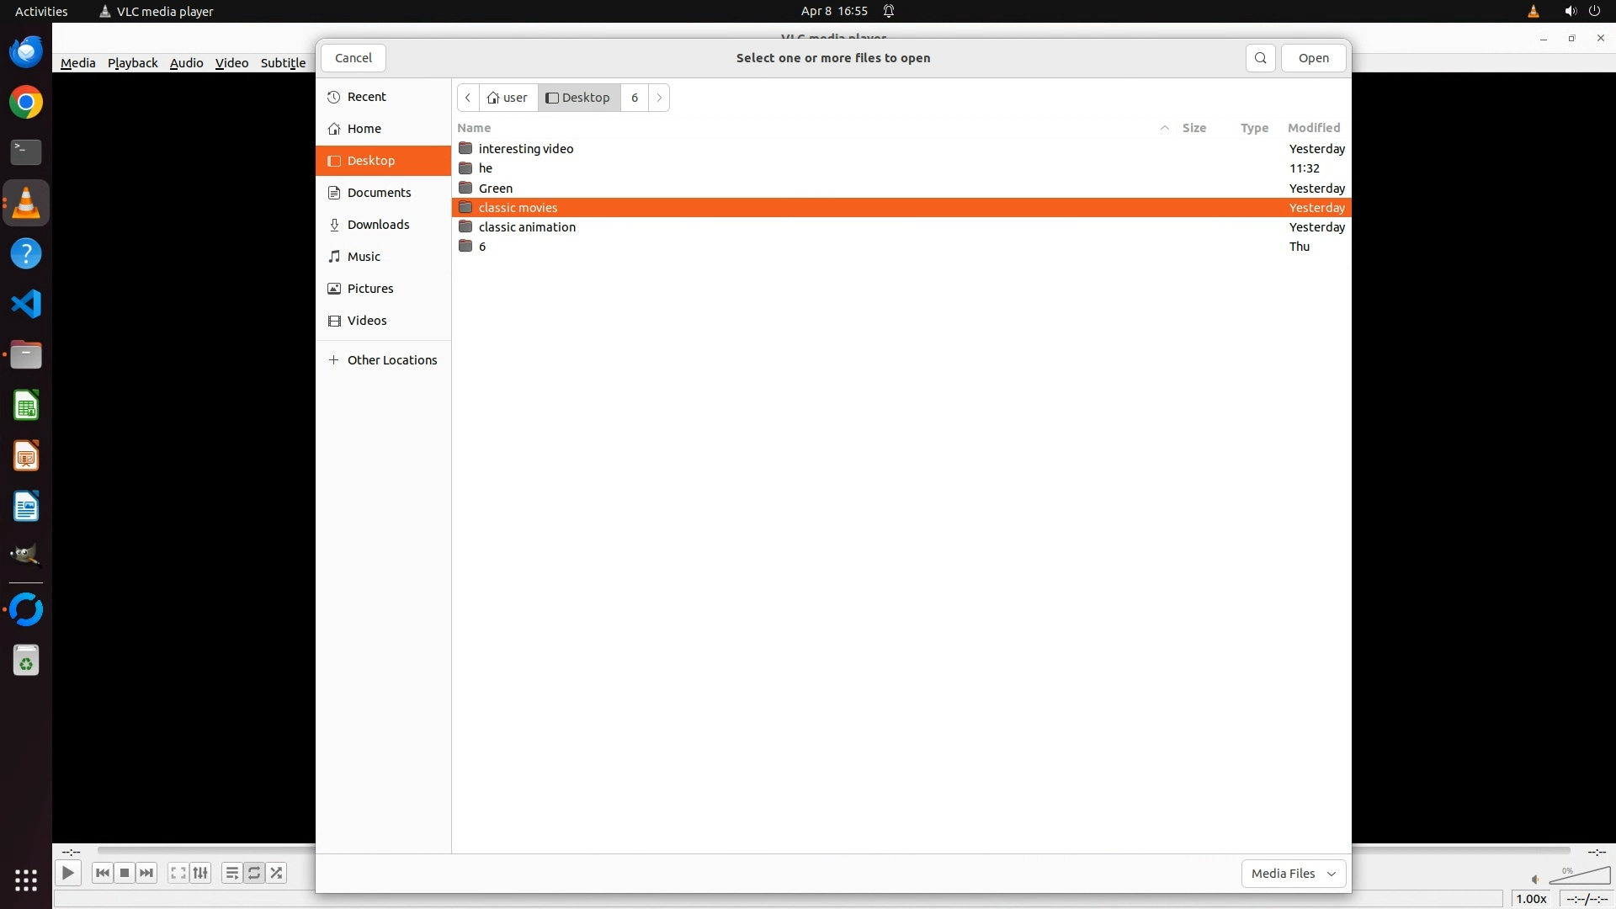The image size is (1616, 909).
Task: Open extended settings equalizer icon
Action: [200, 873]
